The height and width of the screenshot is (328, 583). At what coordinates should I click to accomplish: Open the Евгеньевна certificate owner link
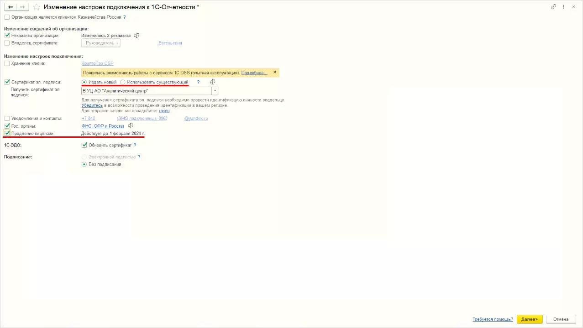[x=170, y=43]
